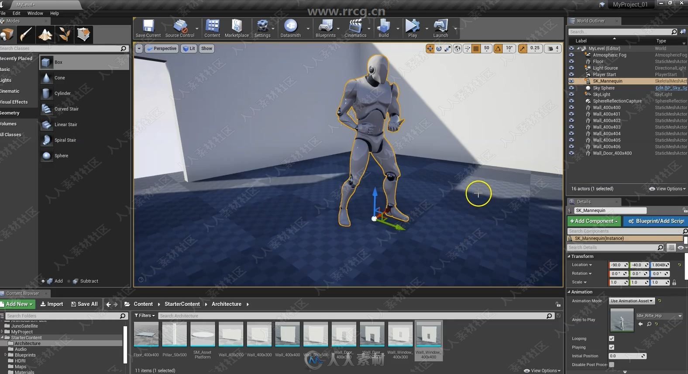688x374 pixels.
Task: Click the Launch toolbar icon
Action: (x=440, y=28)
